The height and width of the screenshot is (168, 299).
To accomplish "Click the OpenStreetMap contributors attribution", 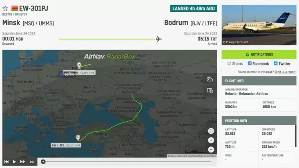I will coord(202,156).
